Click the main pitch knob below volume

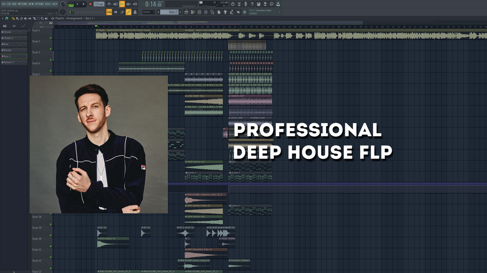point(63,12)
